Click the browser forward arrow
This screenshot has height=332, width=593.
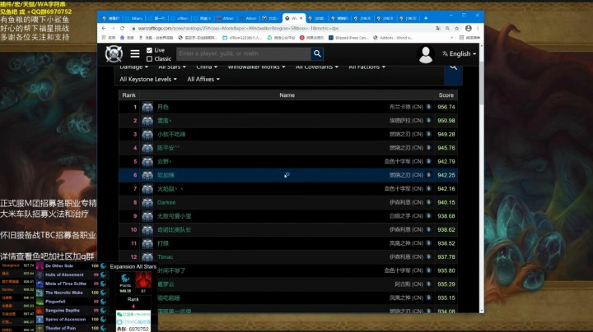113,28
